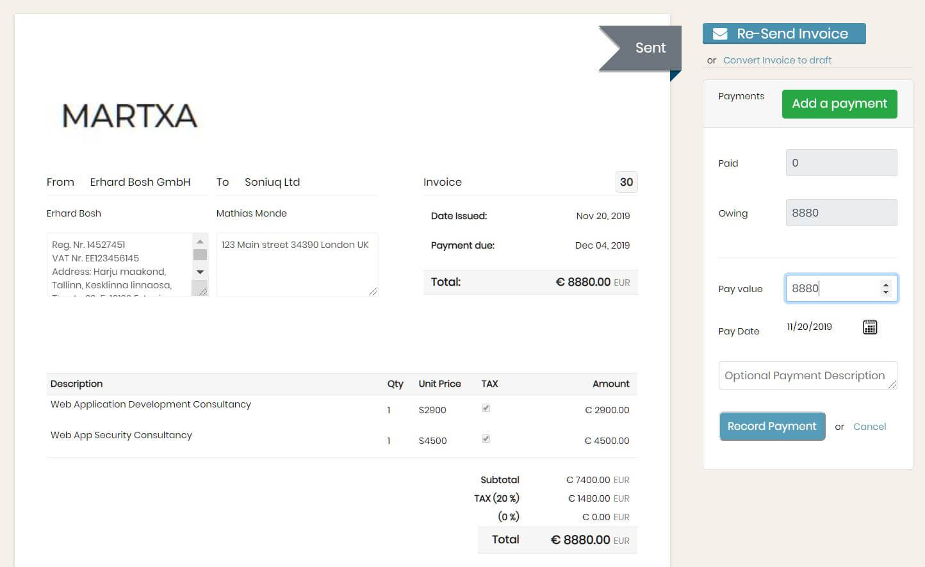The width and height of the screenshot is (925, 567).
Task: Click the Amount column header
Action: click(610, 384)
